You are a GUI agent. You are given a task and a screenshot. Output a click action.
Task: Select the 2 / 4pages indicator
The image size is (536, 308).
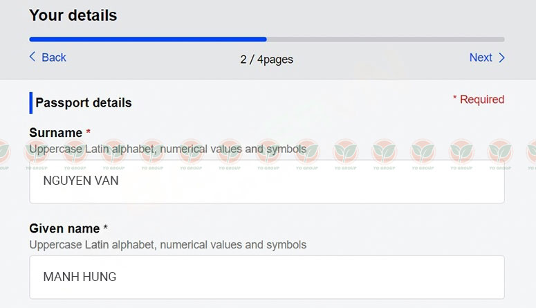[267, 60]
